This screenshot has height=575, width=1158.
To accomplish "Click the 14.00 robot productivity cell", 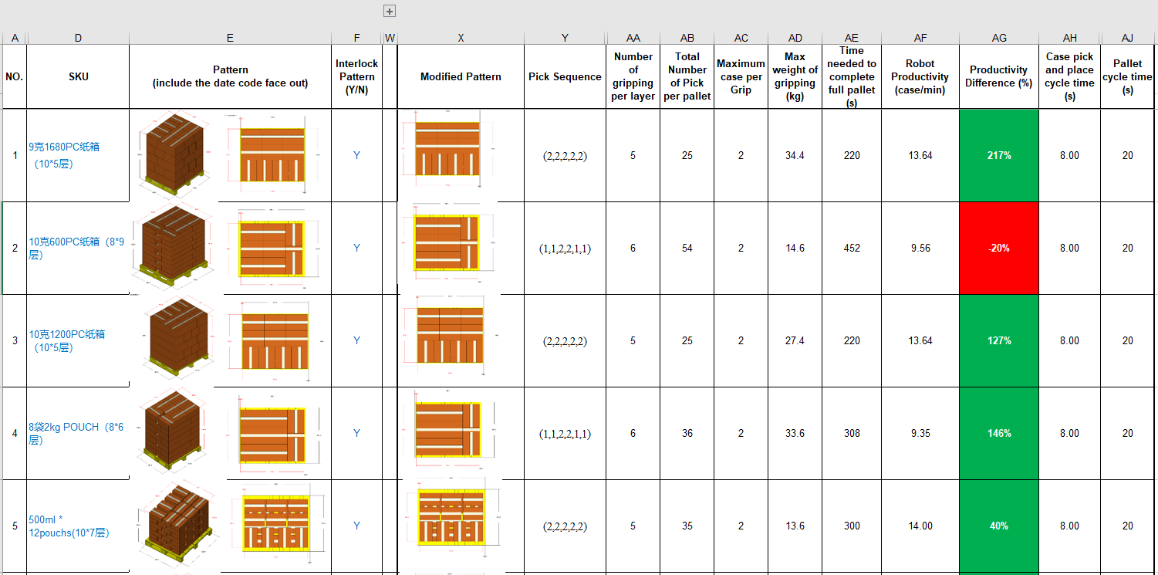I will pyautogui.click(x=920, y=526).
